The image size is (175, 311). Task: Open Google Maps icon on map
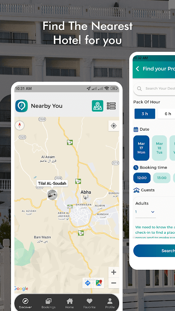click(99, 283)
